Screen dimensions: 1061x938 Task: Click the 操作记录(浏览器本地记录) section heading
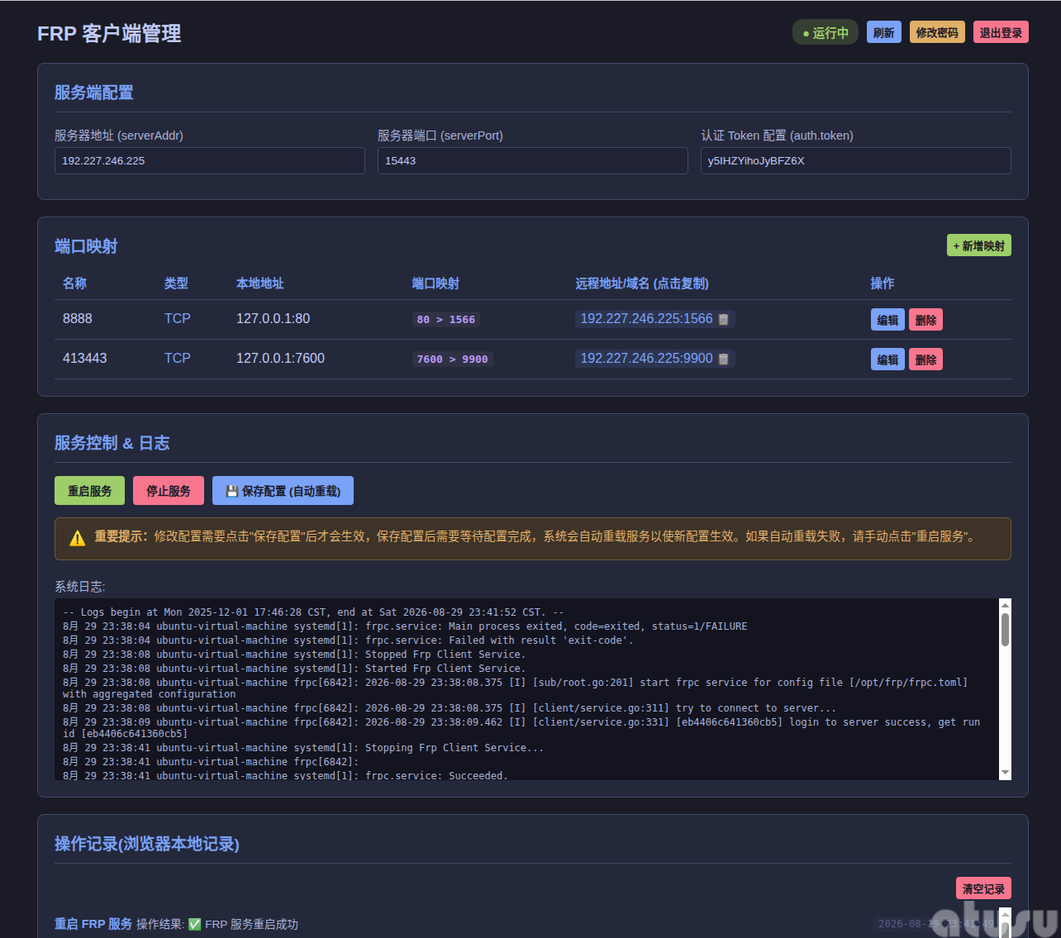[x=147, y=844]
